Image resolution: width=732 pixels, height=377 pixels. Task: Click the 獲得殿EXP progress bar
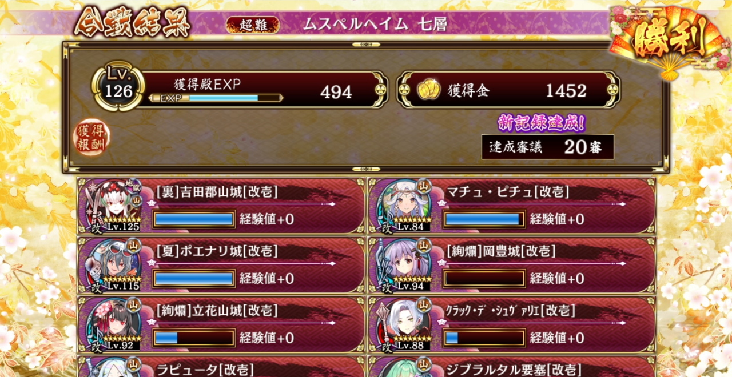click(216, 98)
